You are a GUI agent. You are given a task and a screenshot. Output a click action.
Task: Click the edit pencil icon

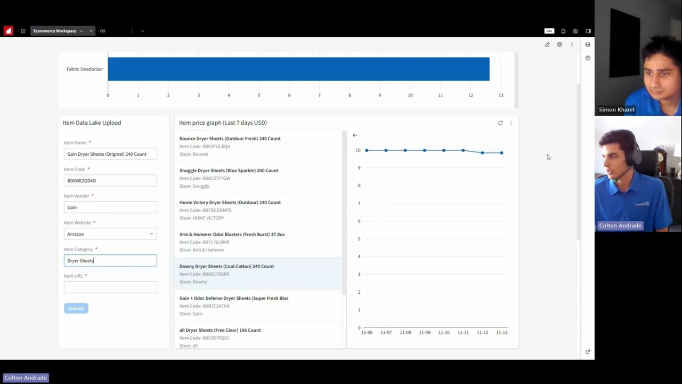coord(547,45)
